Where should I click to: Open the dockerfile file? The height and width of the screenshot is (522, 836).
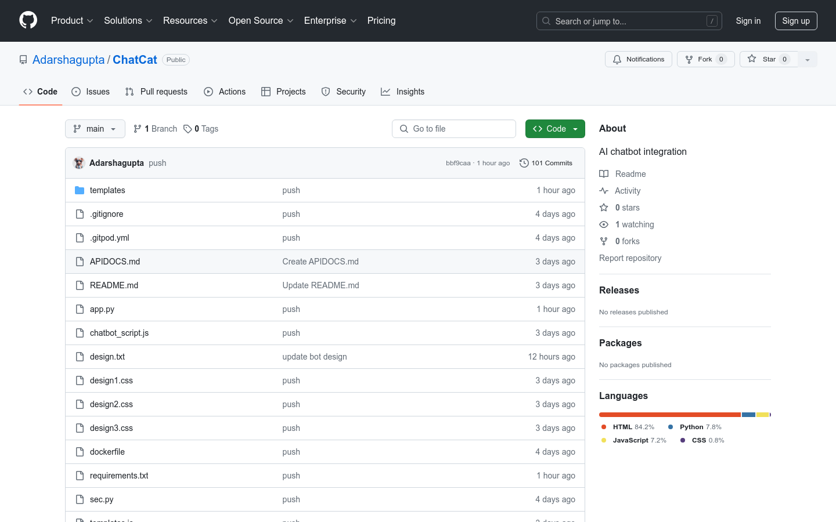click(107, 452)
